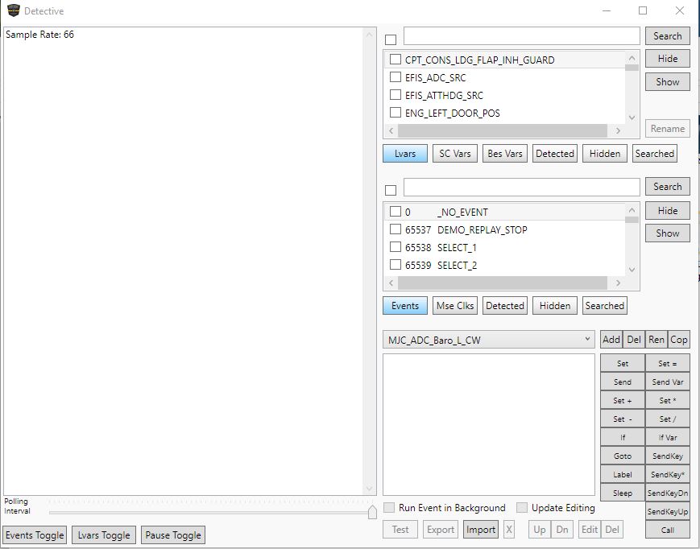Click the Add macro button
700x549 pixels.
[611, 340]
